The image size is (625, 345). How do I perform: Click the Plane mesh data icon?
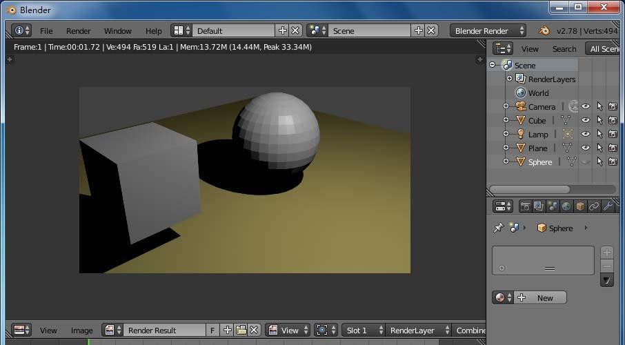click(567, 148)
